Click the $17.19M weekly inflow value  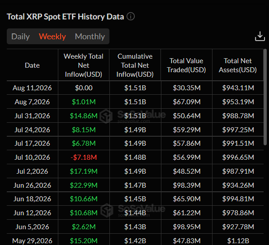pos(84,171)
